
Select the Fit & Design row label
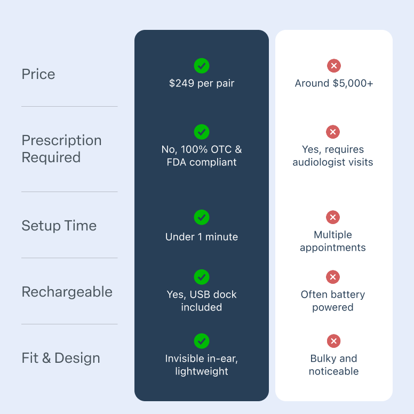coord(61,358)
